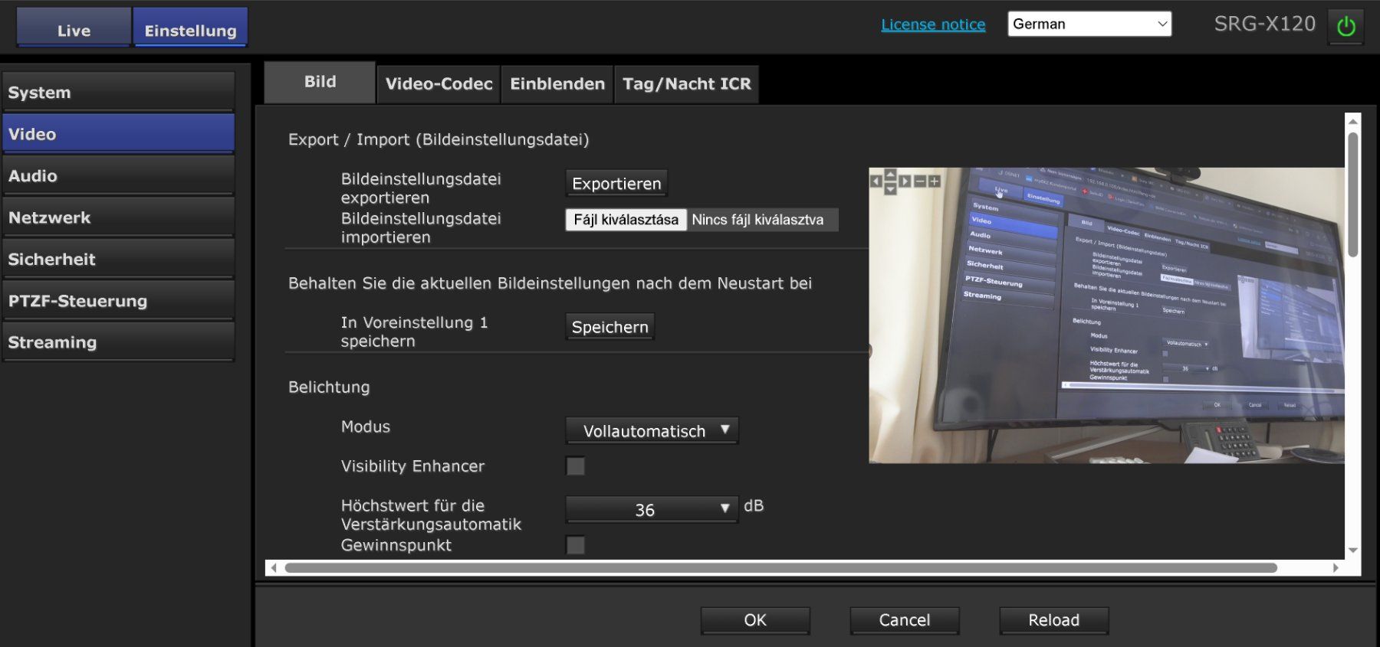The width and height of the screenshot is (1380, 647).
Task: Click the scroll down arrow
Action: [x=1353, y=550]
